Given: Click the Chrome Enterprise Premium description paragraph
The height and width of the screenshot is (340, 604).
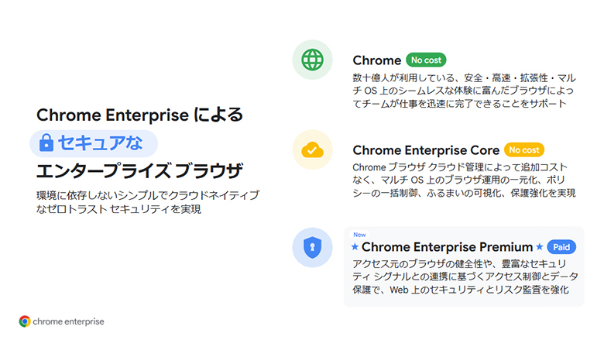Looking at the screenshot, I should tap(461, 276).
